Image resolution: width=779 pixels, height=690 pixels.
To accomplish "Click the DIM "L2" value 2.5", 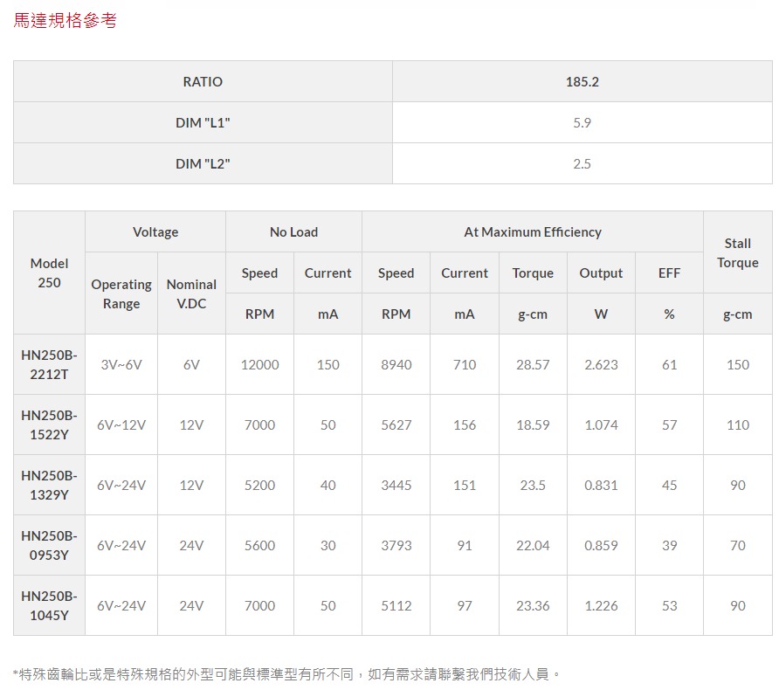I will point(582,163).
